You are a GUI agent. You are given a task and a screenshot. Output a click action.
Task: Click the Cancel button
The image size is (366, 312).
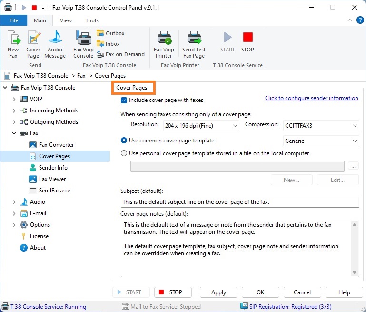pyautogui.click(x=302, y=292)
